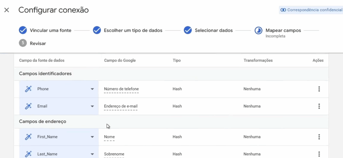Expand the Last_Name source field dropdown

[92, 154]
